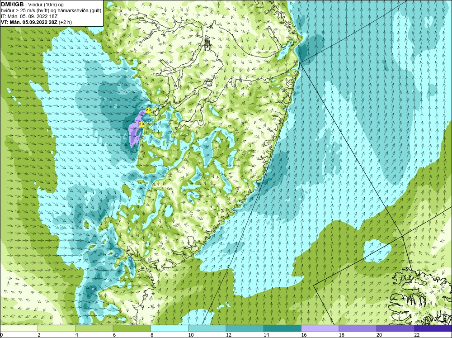The height and width of the screenshot is (338, 452).
Task: Click the "IT: Mán. 05. 09. 2022 18Z" line
Action: pos(29,16)
